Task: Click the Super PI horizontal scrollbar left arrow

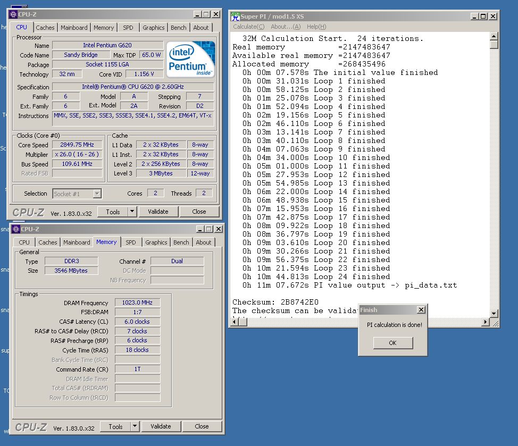Action: 234,322
